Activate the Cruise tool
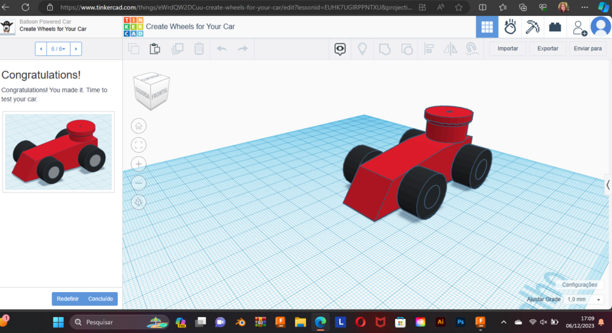Viewport: 612px width, 333px height. pos(472,49)
